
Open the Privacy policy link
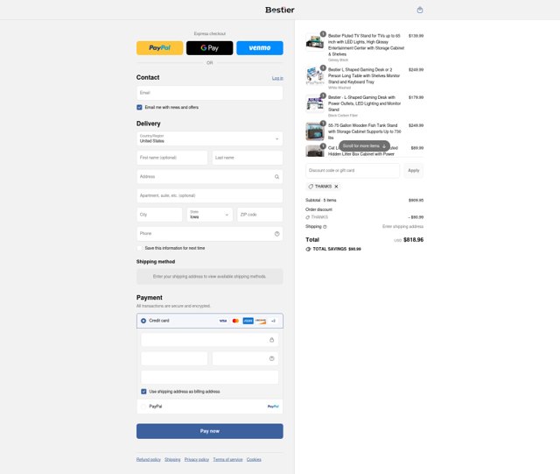(x=197, y=460)
